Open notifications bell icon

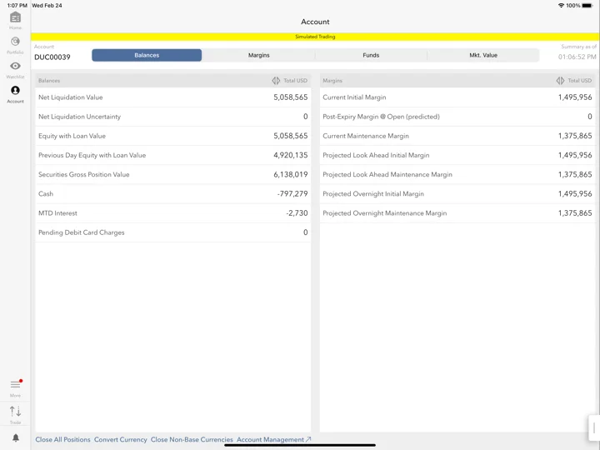pos(16,437)
